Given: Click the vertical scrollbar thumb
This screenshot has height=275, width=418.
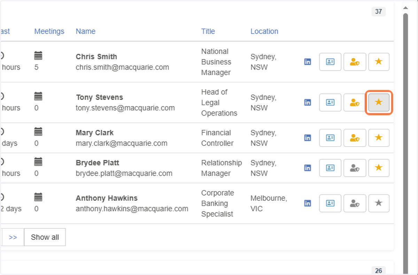Looking at the screenshot, I should tap(405, 143).
